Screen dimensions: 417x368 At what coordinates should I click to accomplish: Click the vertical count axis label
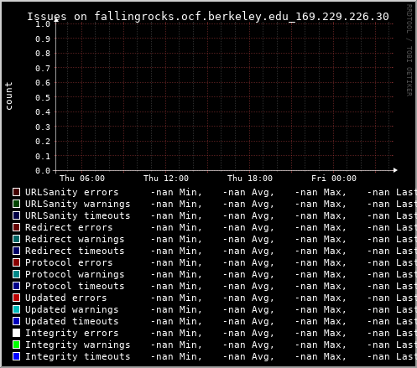click(8, 96)
